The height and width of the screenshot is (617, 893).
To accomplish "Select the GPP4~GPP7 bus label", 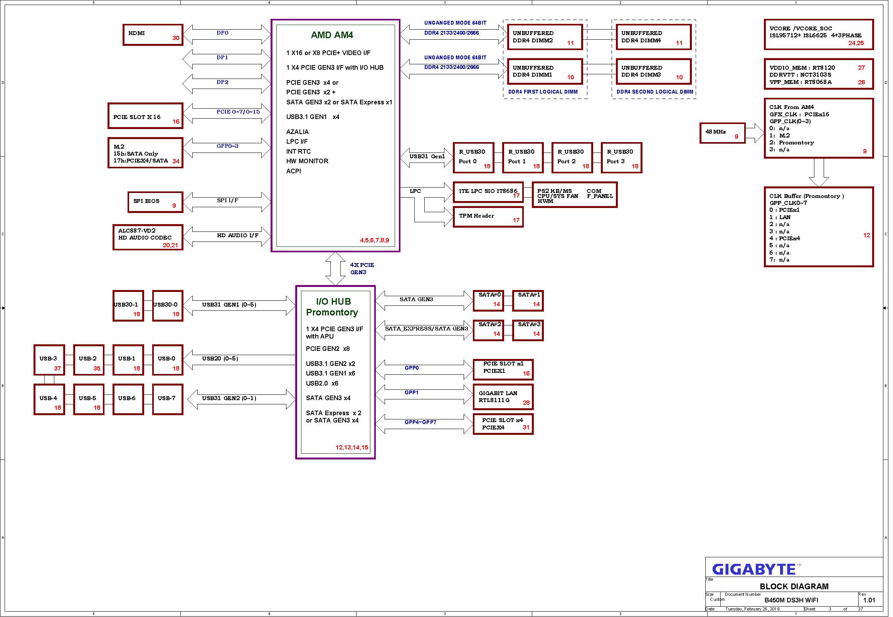I will point(421,423).
